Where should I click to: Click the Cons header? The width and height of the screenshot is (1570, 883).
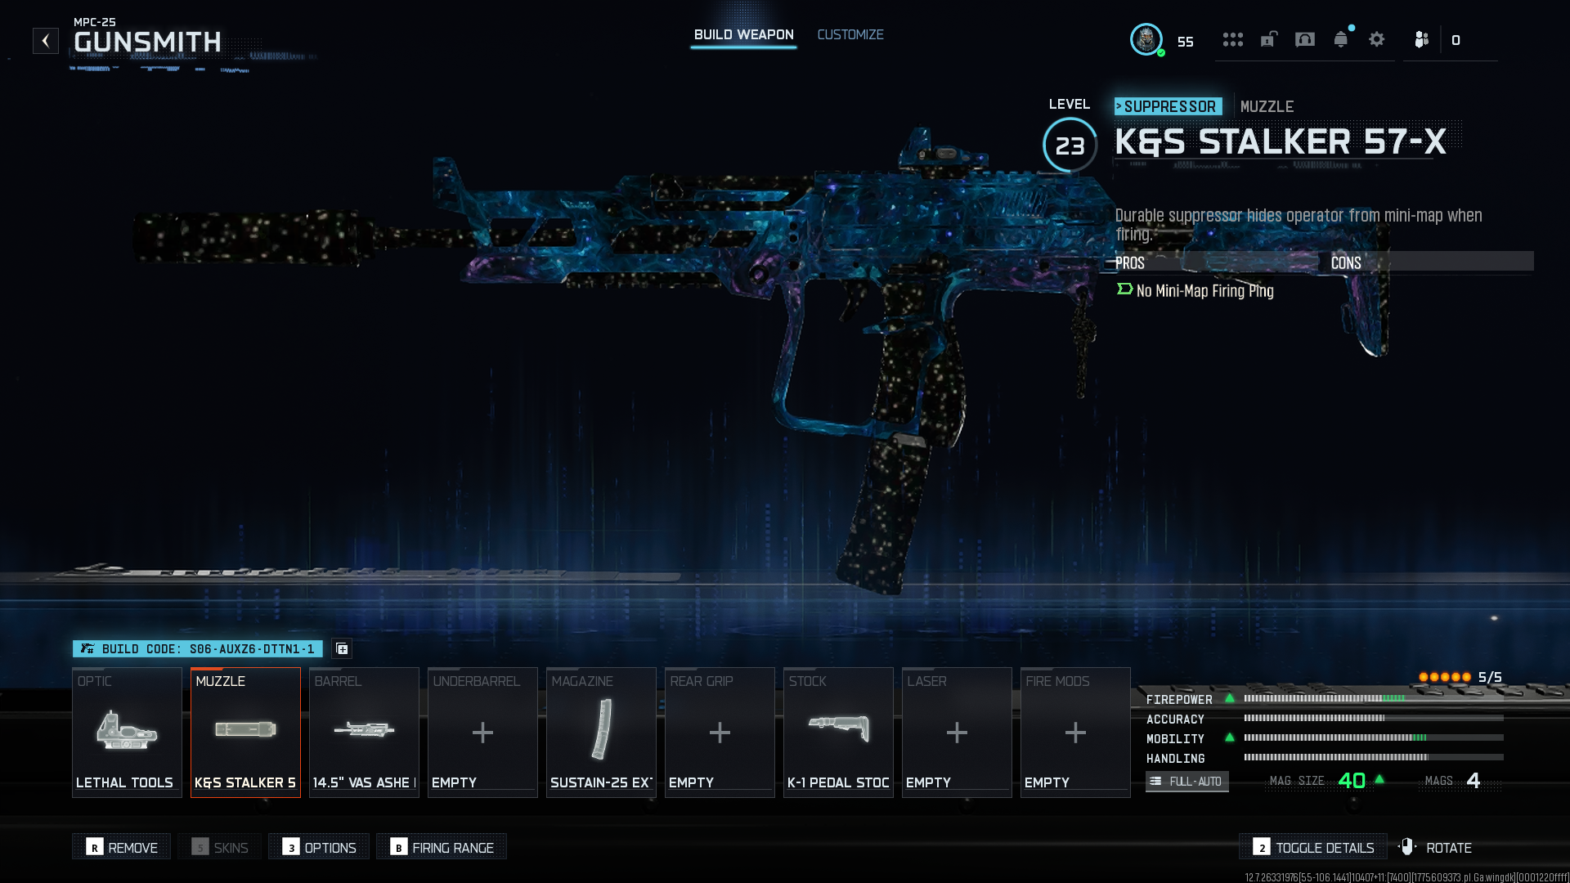1346,262
